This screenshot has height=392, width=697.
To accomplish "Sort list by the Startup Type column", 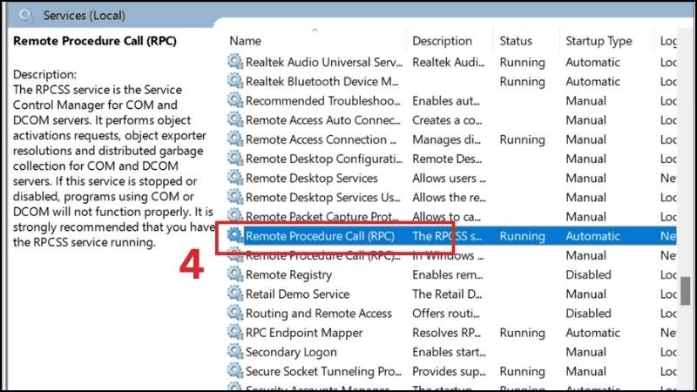I will tap(599, 41).
